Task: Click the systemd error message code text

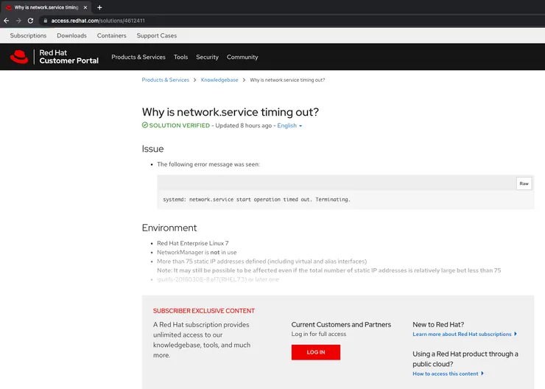Action: pos(256,200)
